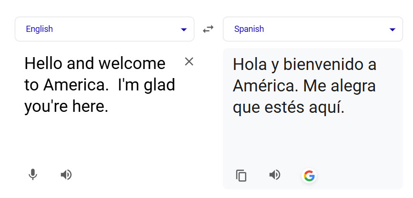Screen dimensions: 413x198
Task: Clear the English source text
Action: point(189,61)
